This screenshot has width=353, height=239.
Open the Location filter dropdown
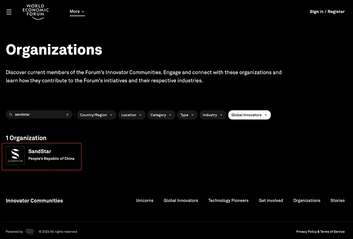coord(132,115)
